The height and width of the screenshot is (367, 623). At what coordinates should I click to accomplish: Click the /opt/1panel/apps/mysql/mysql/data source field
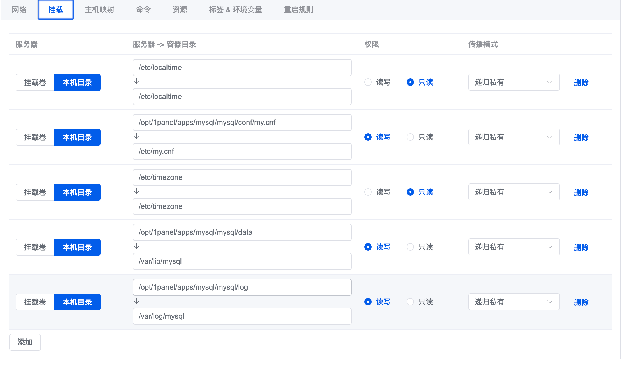[242, 232]
